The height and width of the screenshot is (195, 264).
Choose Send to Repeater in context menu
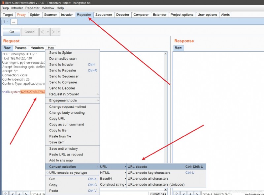pyautogui.click(x=72, y=70)
